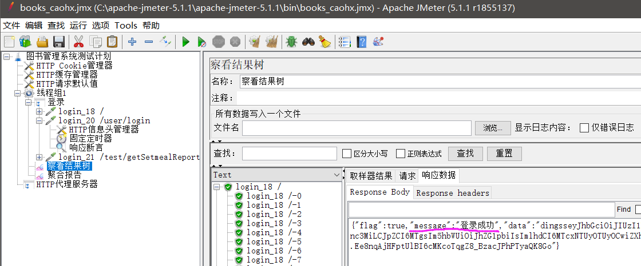The width and height of the screenshot is (641, 266).
Task: Click the green bug debug icon
Action: point(291,42)
